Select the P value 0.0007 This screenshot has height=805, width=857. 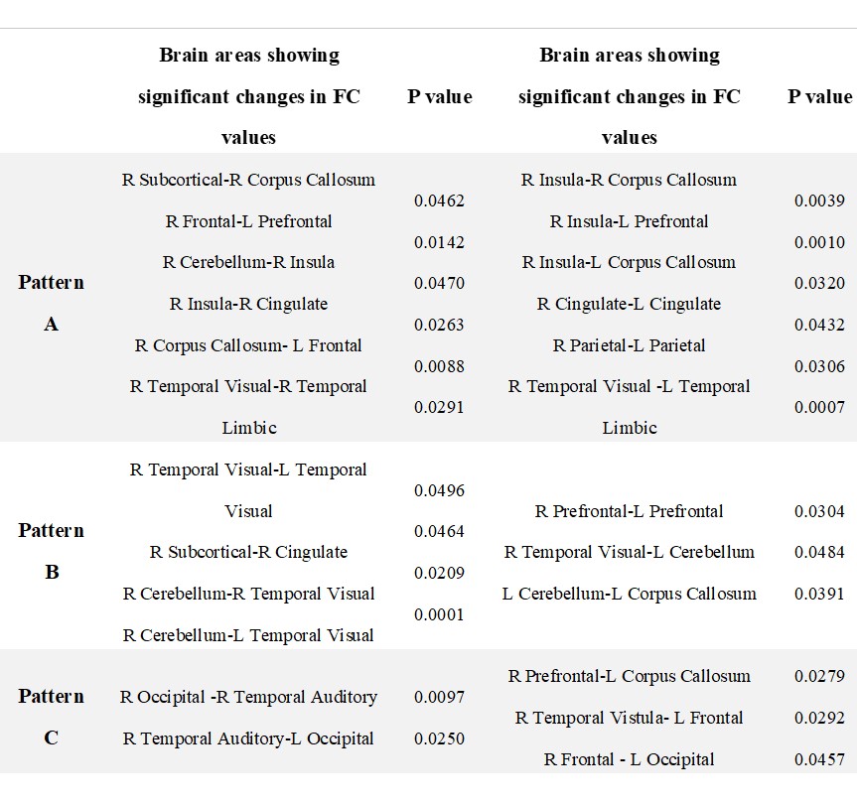tap(819, 407)
